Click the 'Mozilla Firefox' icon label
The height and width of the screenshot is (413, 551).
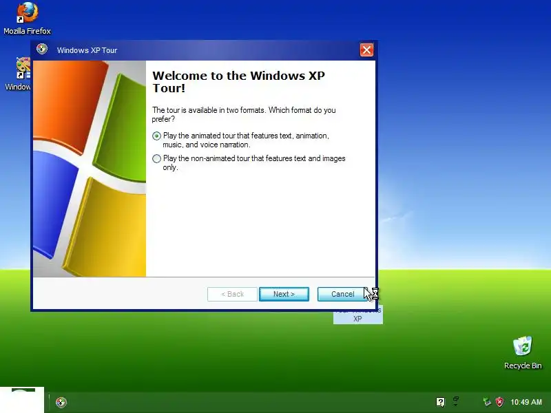[27, 31]
